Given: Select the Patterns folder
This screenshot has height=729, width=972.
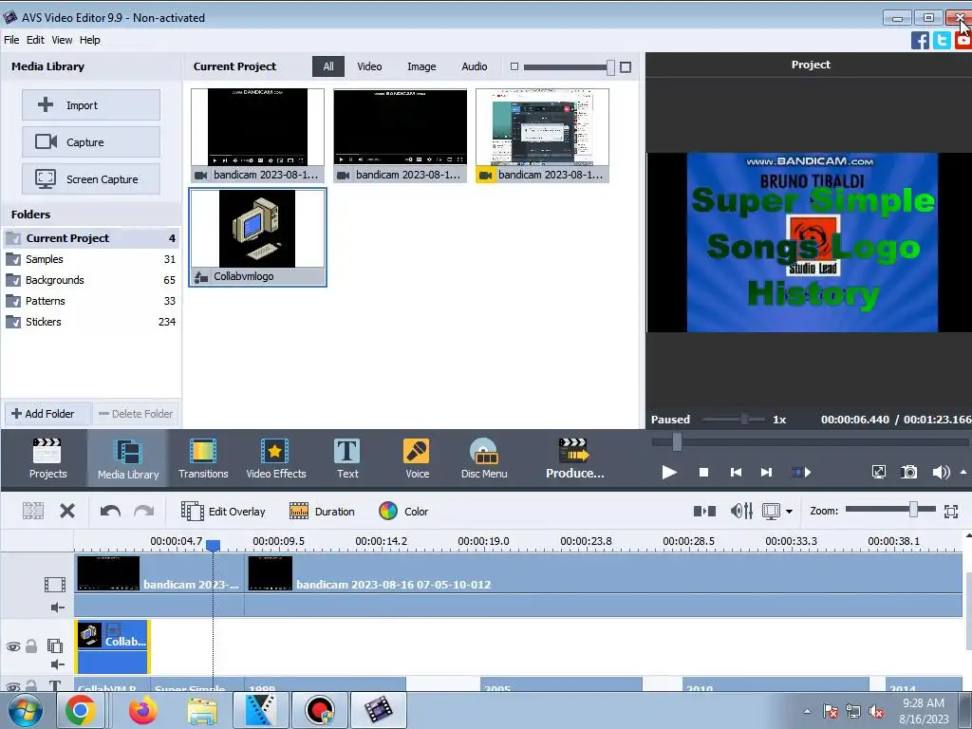Looking at the screenshot, I should pyautogui.click(x=90, y=301).
